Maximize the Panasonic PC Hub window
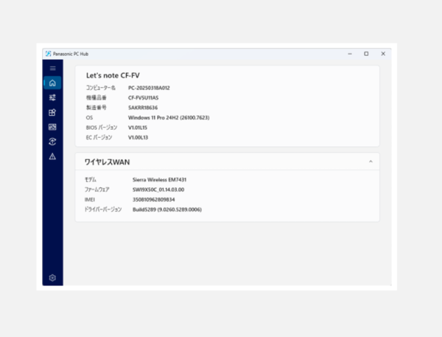Image resolution: width=442 pixels, height=337 pixels. click(x=366, y=54)
